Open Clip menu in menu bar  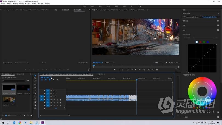click(15, 4)
